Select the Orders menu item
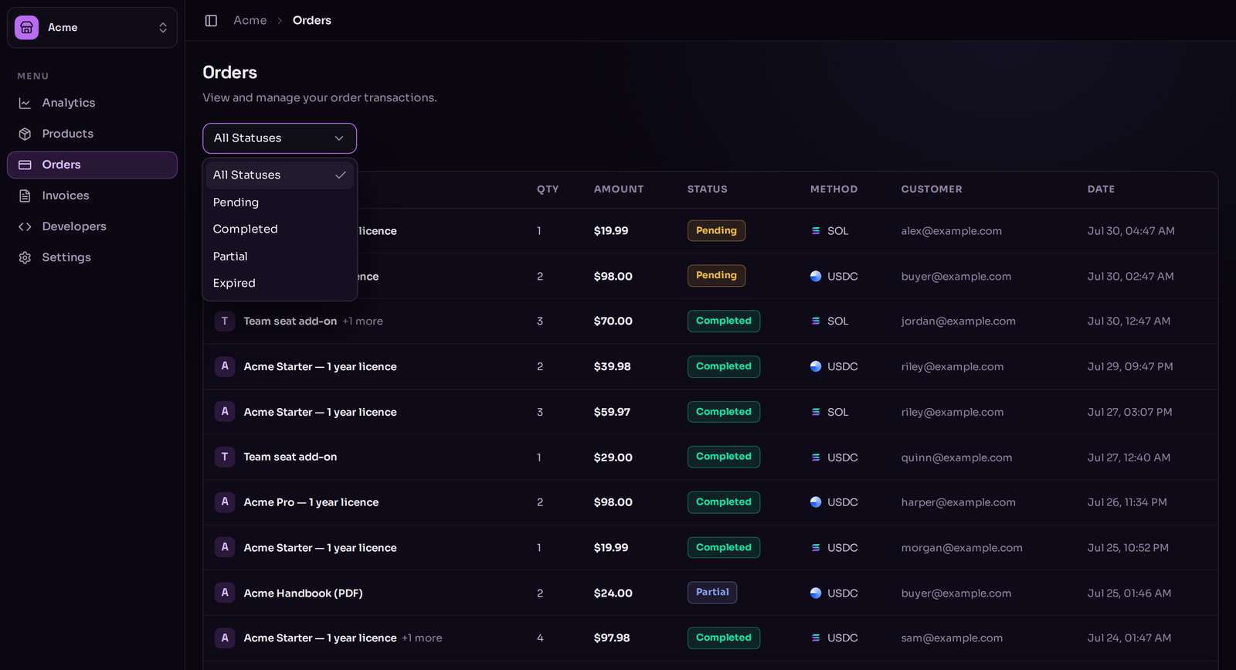The width and height of the screenshot is (1236, 670). [92, 165]
